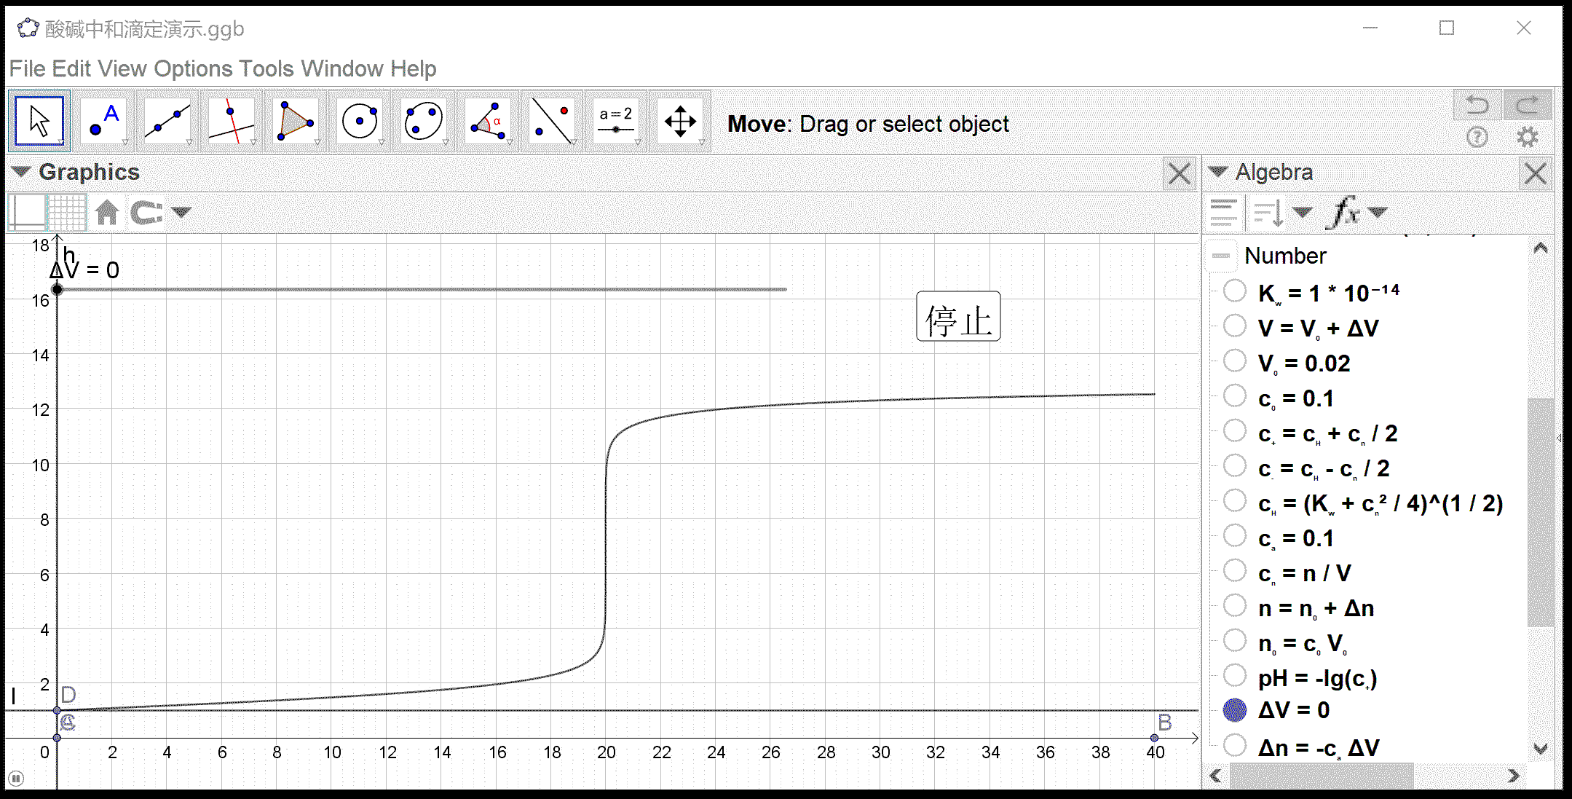This screenshot has width=1572, height=799.
Task: Select the Move arrow tool
Action: tap(39, 121)
